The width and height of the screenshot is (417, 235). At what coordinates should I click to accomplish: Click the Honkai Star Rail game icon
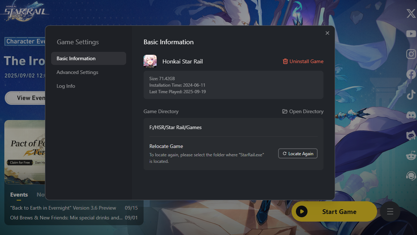(x=150, y=61)
